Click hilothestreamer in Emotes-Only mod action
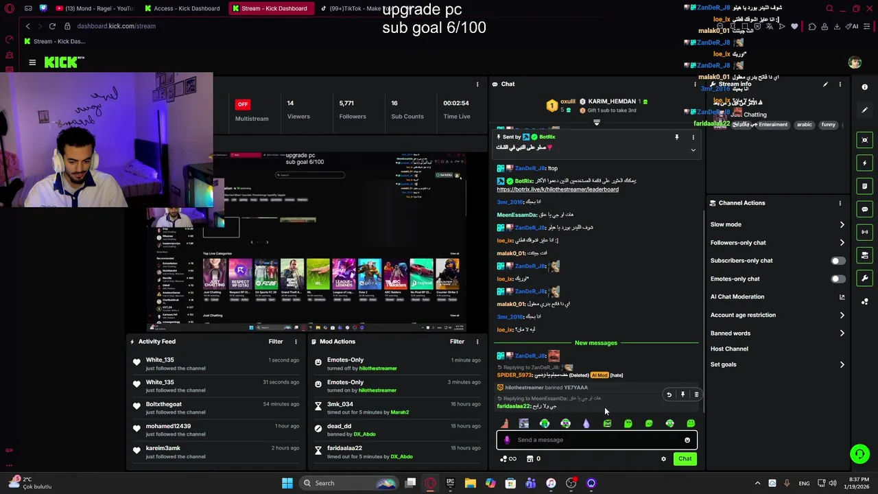Viewport: 878px width, 494px height. 378,368
